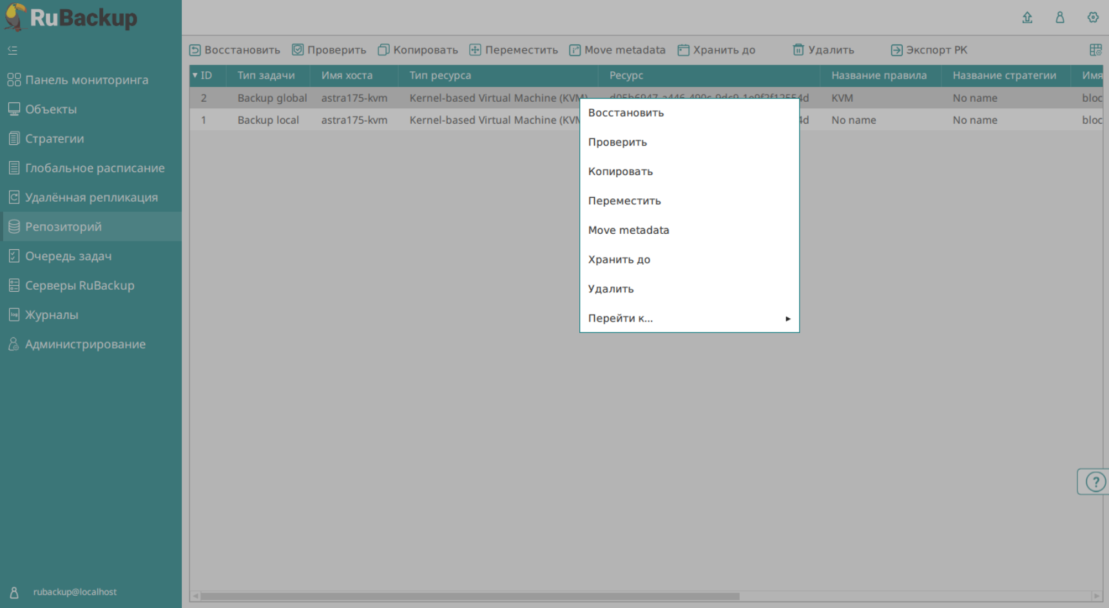Click Экспорт РК in the toolbar
Viewport: 1109px width, 608px height.
click(x=929, y=50)
